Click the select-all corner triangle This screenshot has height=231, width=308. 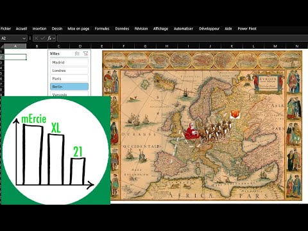(x=2, y=46)
